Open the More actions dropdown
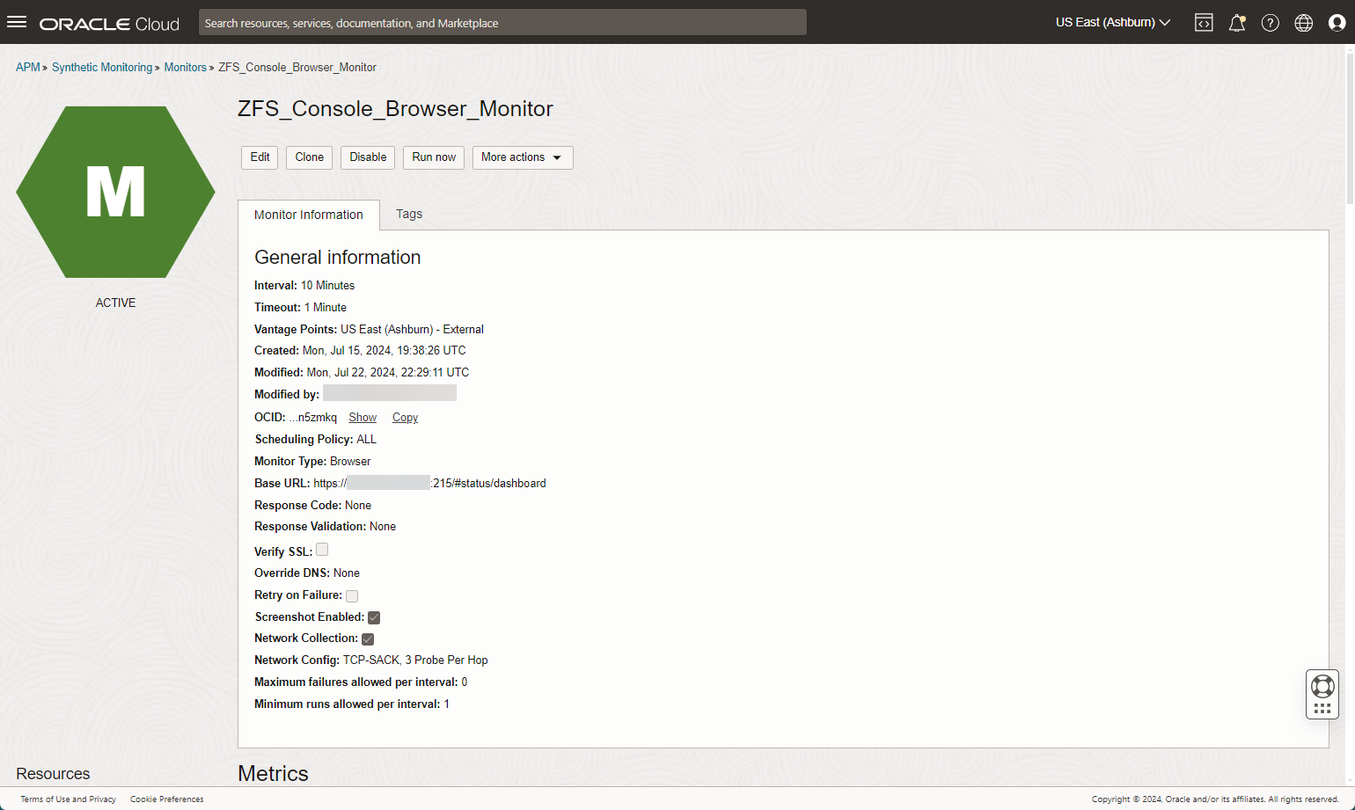 (x=523, y=157)
